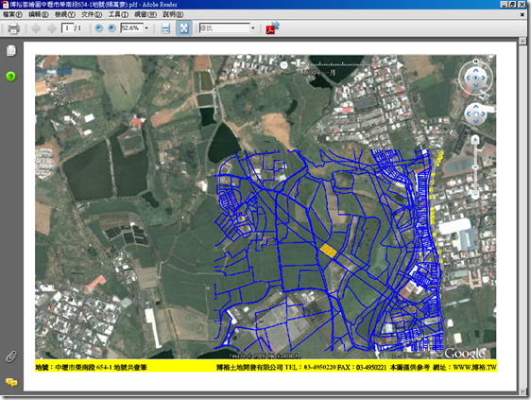Click the Print icon in toolbar
This screenshot has height=400, width=531.
click(x=13, y=28)
